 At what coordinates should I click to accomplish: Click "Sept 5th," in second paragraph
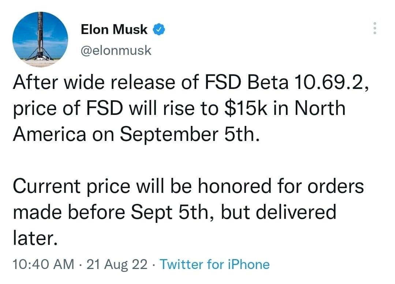click(173, 212)
